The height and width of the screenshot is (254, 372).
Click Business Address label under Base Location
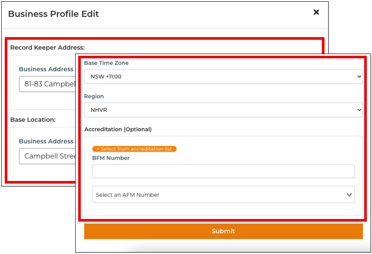pyautogui.click(x=46, y=141)
